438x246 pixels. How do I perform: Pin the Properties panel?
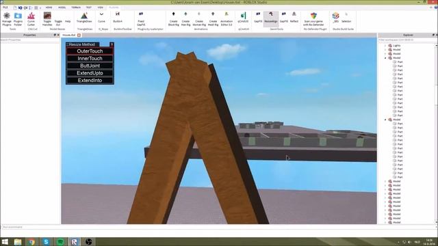(x=55, y=35)
